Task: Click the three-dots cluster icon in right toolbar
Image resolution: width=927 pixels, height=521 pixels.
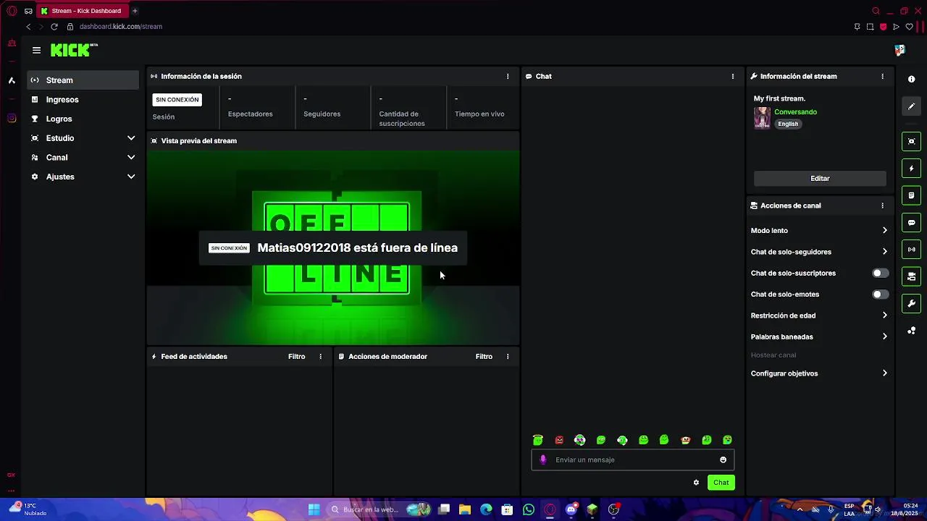Action: tap(911, 331)
